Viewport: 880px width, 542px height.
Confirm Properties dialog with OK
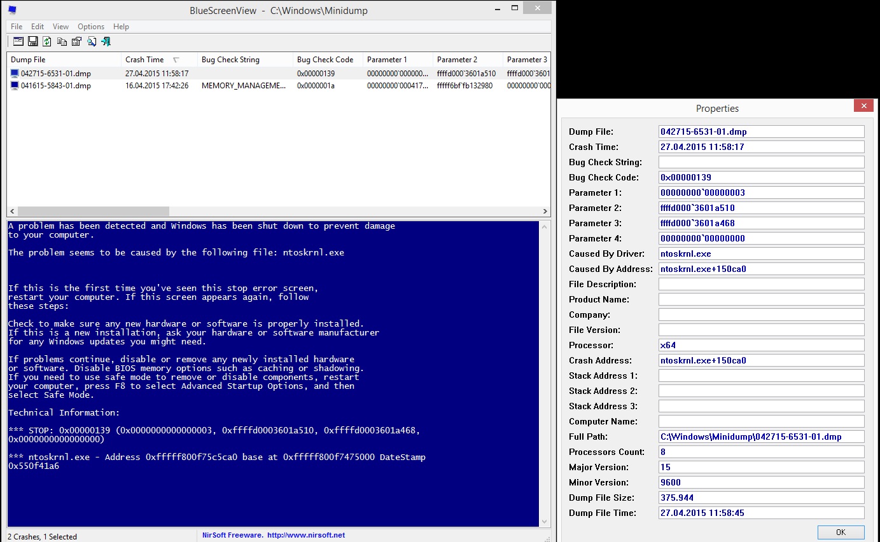[x=841, y=532]
